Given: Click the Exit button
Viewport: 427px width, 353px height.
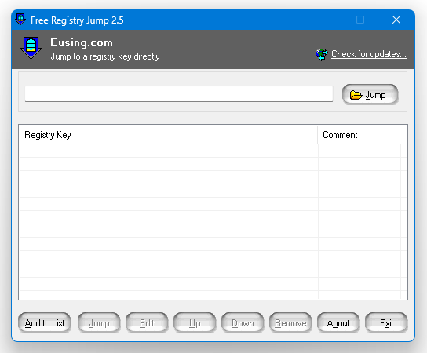Looking at the screenshot, I should click(386, 322).
